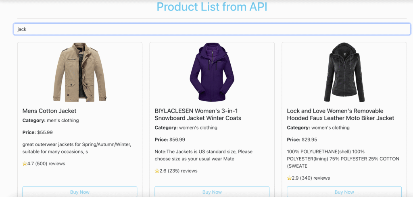
Task: Click the star icon on Mens Cotton Jacket rating
Action: (x=25, y=164)
